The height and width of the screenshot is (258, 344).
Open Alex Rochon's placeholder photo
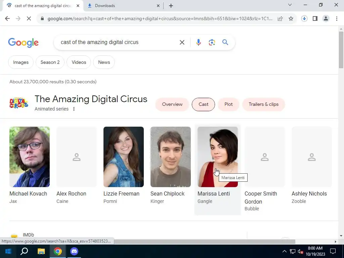[77, 157]
